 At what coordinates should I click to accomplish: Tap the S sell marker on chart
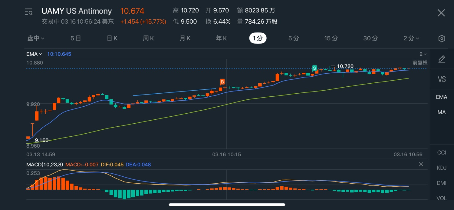[x=314, y=68]
